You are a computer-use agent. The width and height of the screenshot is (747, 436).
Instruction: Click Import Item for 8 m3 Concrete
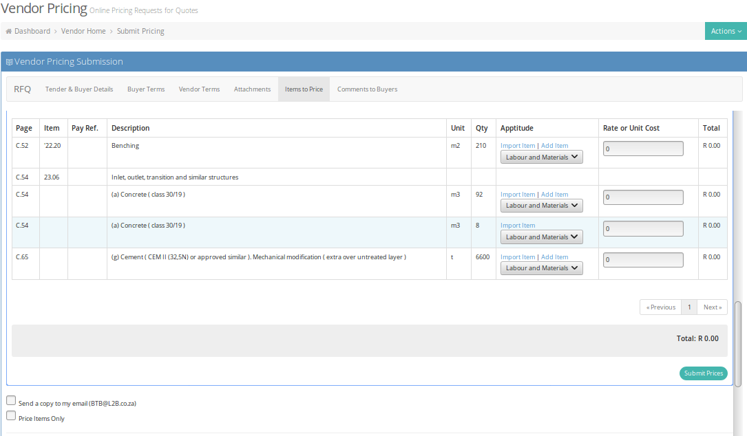(x=518, y=225)
